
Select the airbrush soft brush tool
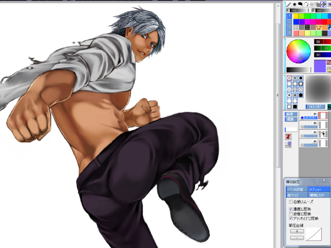click(x=295, y=5)
